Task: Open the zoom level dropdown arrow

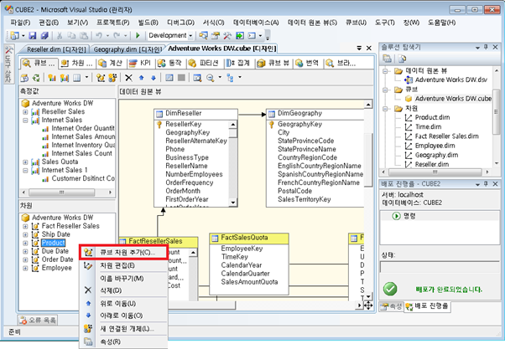Action: 220,78
